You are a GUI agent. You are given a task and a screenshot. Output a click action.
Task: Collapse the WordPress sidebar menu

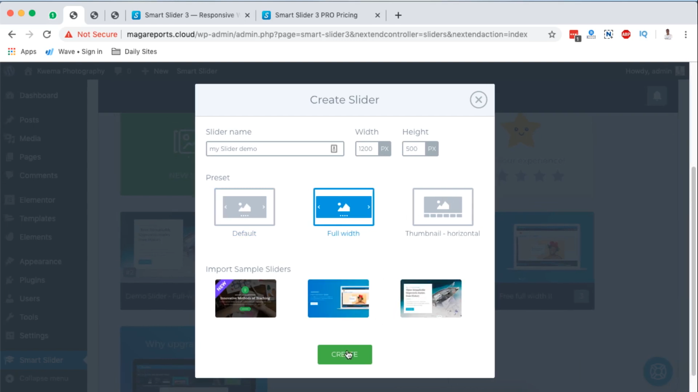point(43,378)
